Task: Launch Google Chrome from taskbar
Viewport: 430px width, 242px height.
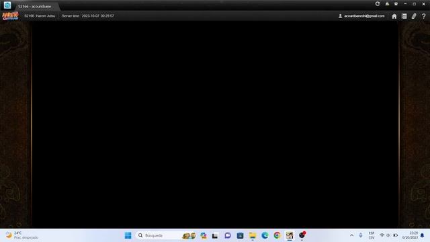Action: [277, 235]
